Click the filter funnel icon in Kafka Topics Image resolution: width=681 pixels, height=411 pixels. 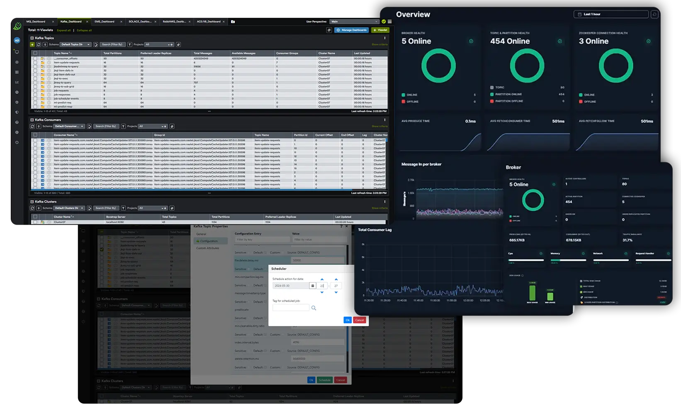[x=130, y=44]
